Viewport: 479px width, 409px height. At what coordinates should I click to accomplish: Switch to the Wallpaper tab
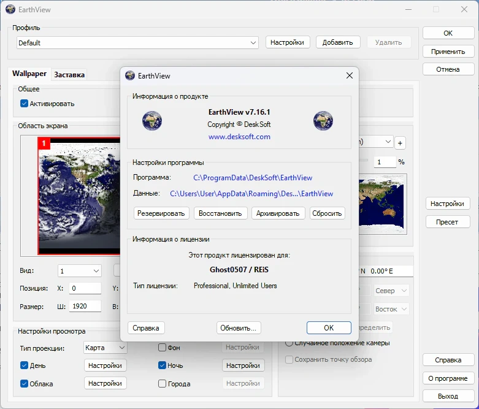click(x=29, y=74)
